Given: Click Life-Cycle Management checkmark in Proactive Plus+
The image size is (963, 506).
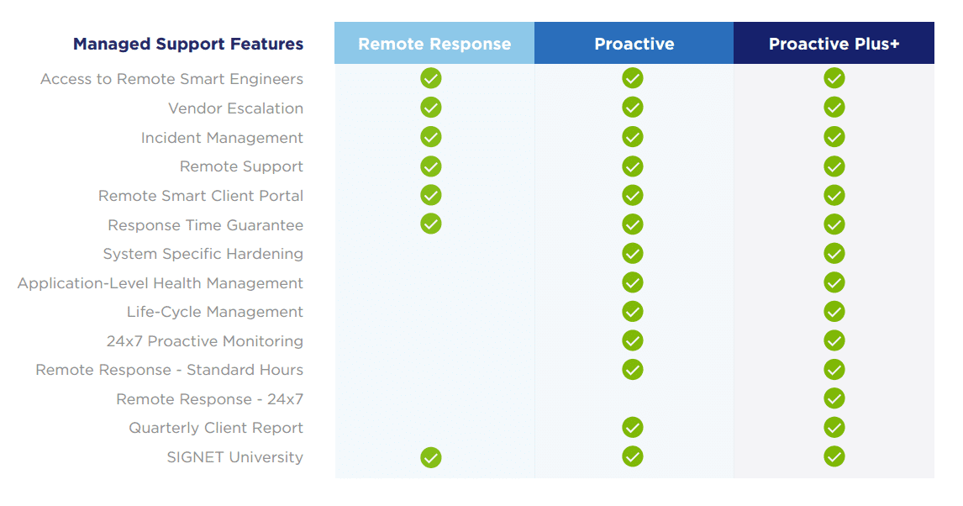Looking at the screenshot, I should pyautogui.click(x=834, y=311).
